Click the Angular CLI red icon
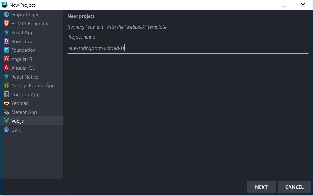Image resolution: width=313 pixels, height=196 pixels. [x=6, y=68]
